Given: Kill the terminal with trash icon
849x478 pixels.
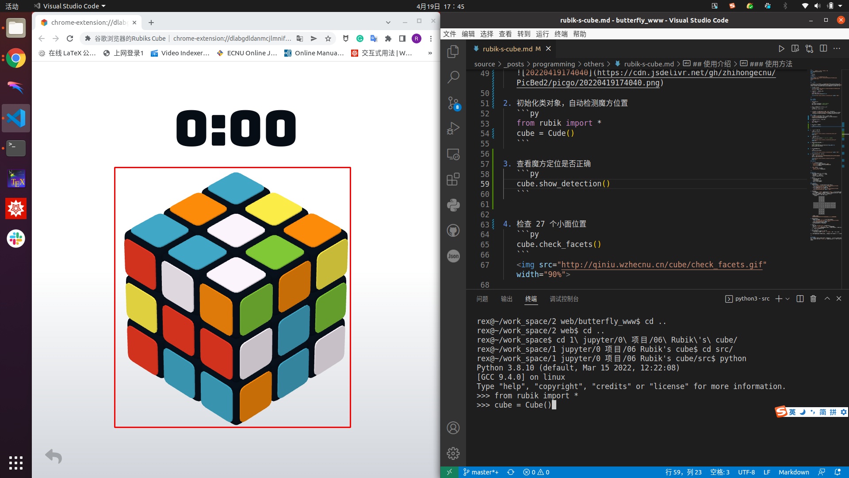Looking at the screenshot, I should 813,299.
